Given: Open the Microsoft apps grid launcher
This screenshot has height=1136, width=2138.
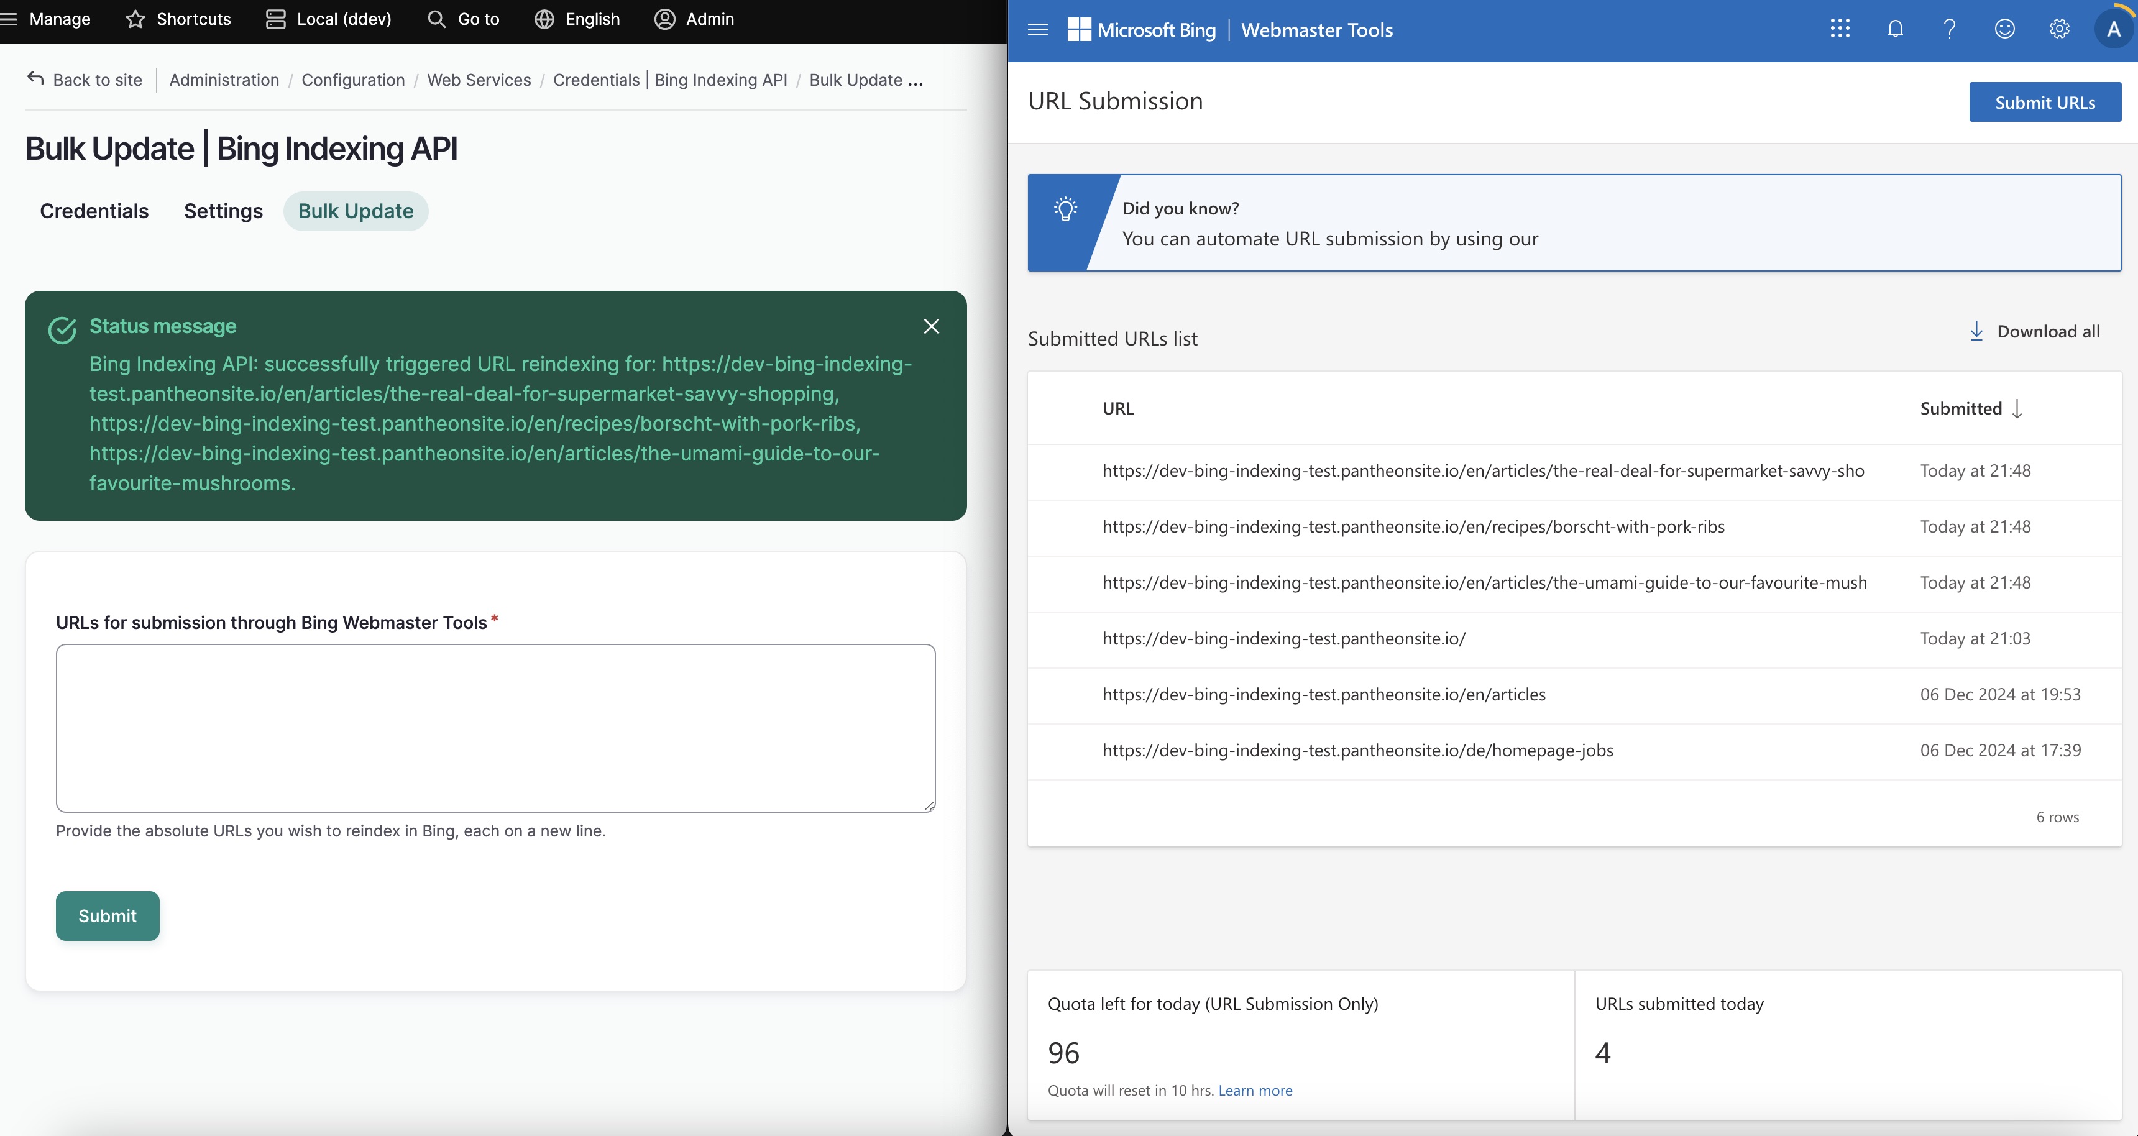Looking at the screenshot, I should (x=1840, y=29).
